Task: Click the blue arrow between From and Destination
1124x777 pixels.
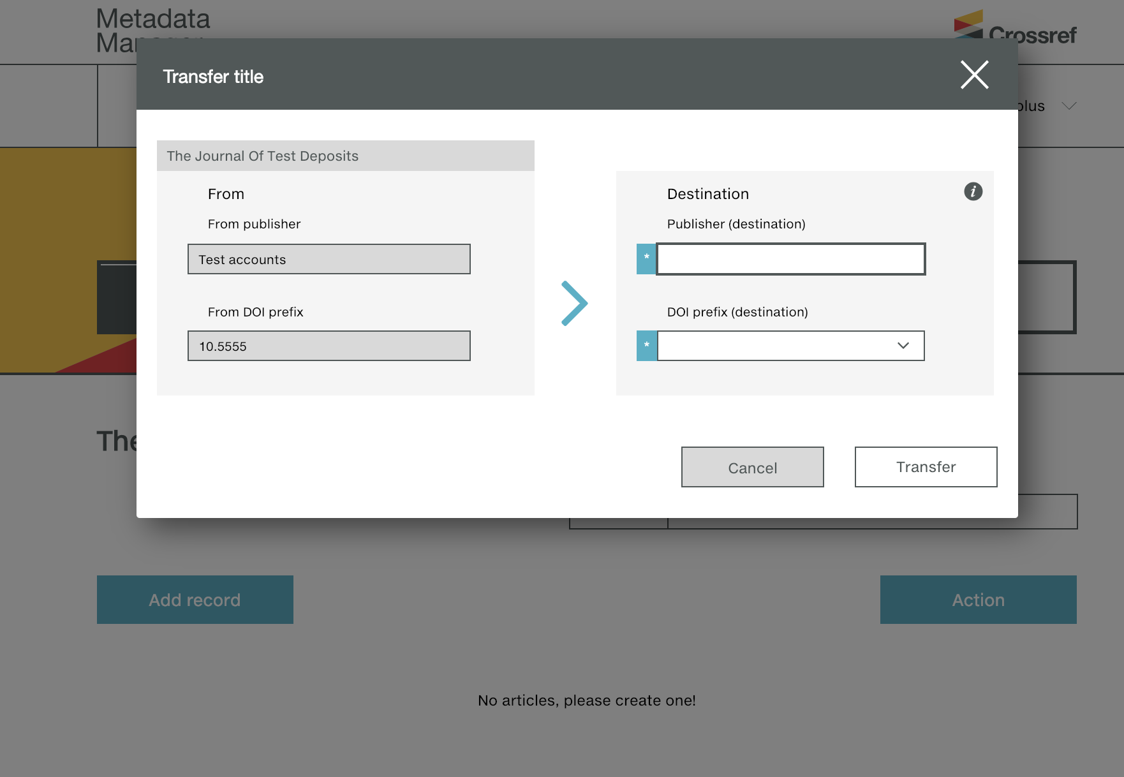Action: click(x=574, y=304)
